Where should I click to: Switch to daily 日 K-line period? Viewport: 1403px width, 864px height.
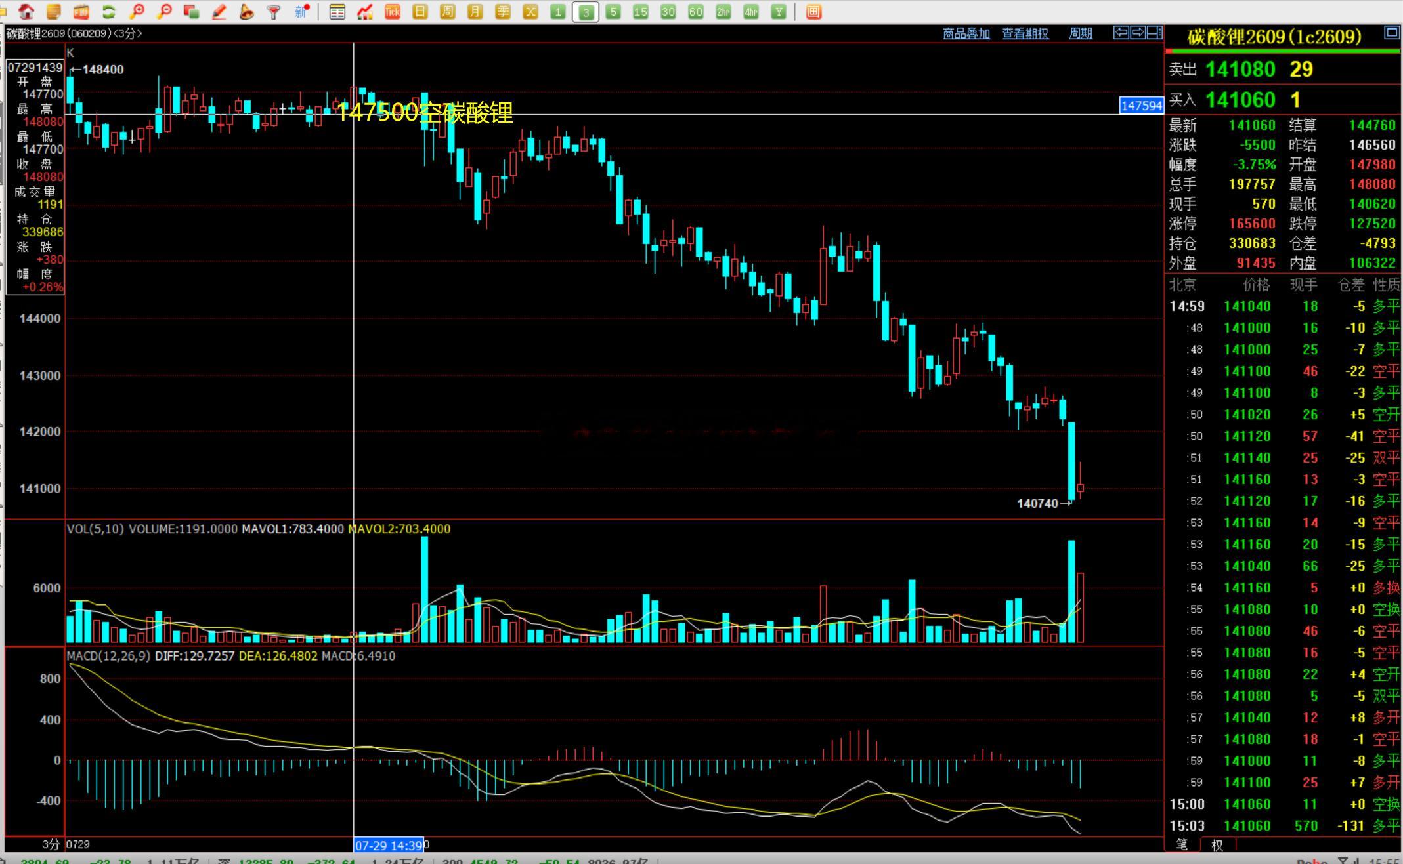[420, 12]
